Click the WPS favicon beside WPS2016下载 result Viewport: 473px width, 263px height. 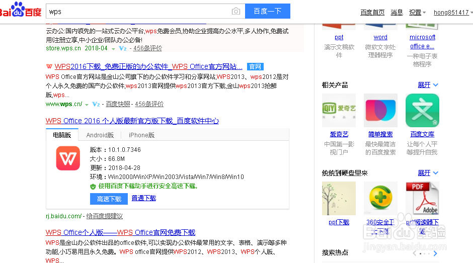[49, 66]
